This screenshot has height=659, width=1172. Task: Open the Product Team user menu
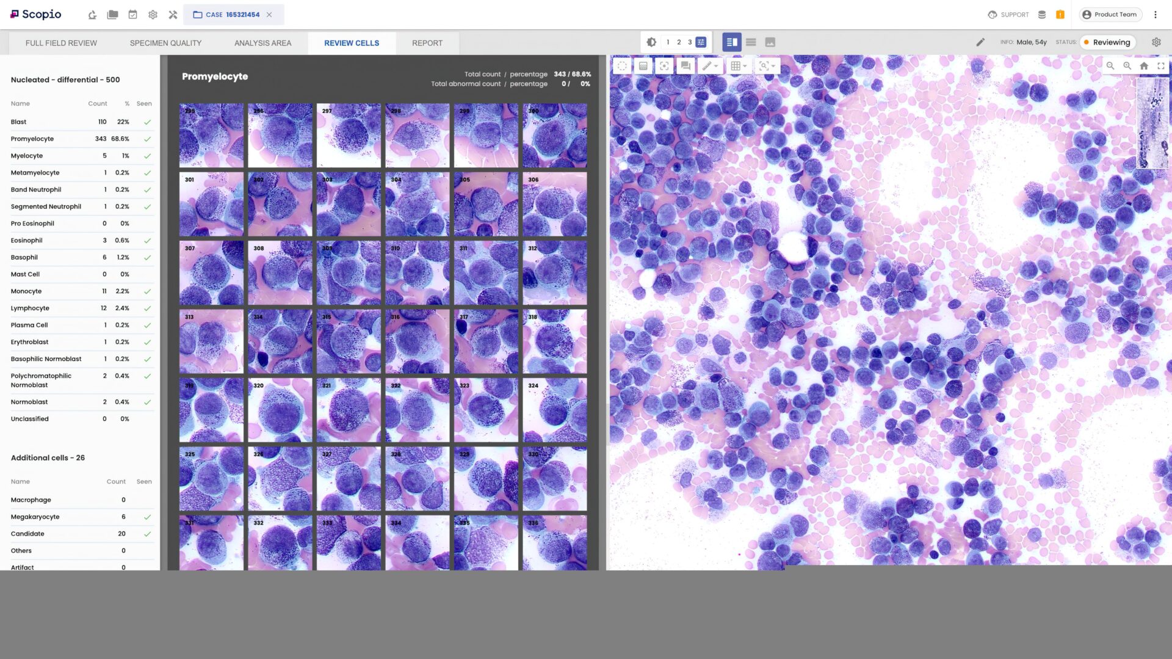1110,15
